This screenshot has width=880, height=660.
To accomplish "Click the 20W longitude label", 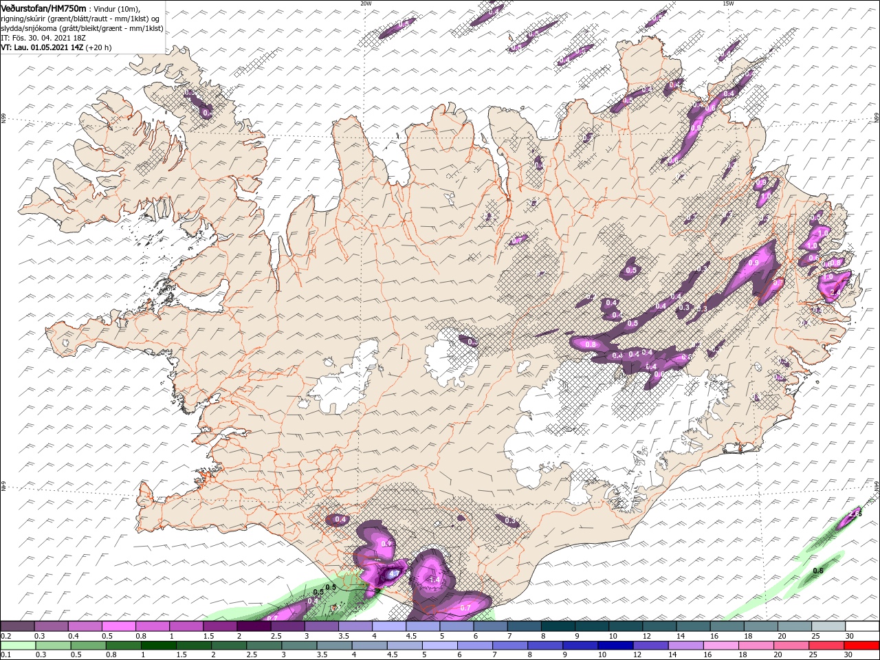I will 366,3.
